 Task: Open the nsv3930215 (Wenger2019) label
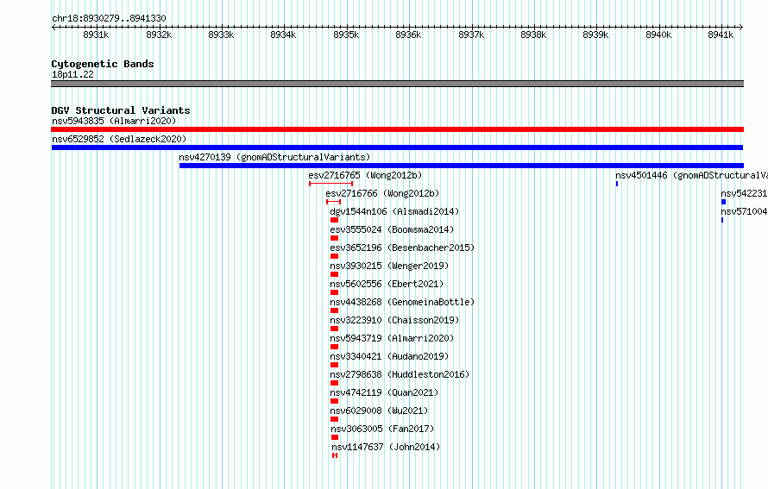coord(389,266)
